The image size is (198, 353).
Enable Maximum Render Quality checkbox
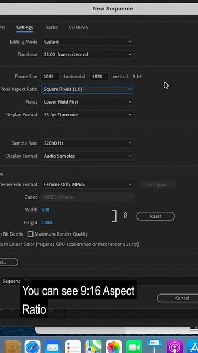30,234
